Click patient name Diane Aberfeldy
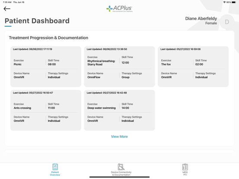239x179 pixels. point(201,19)
